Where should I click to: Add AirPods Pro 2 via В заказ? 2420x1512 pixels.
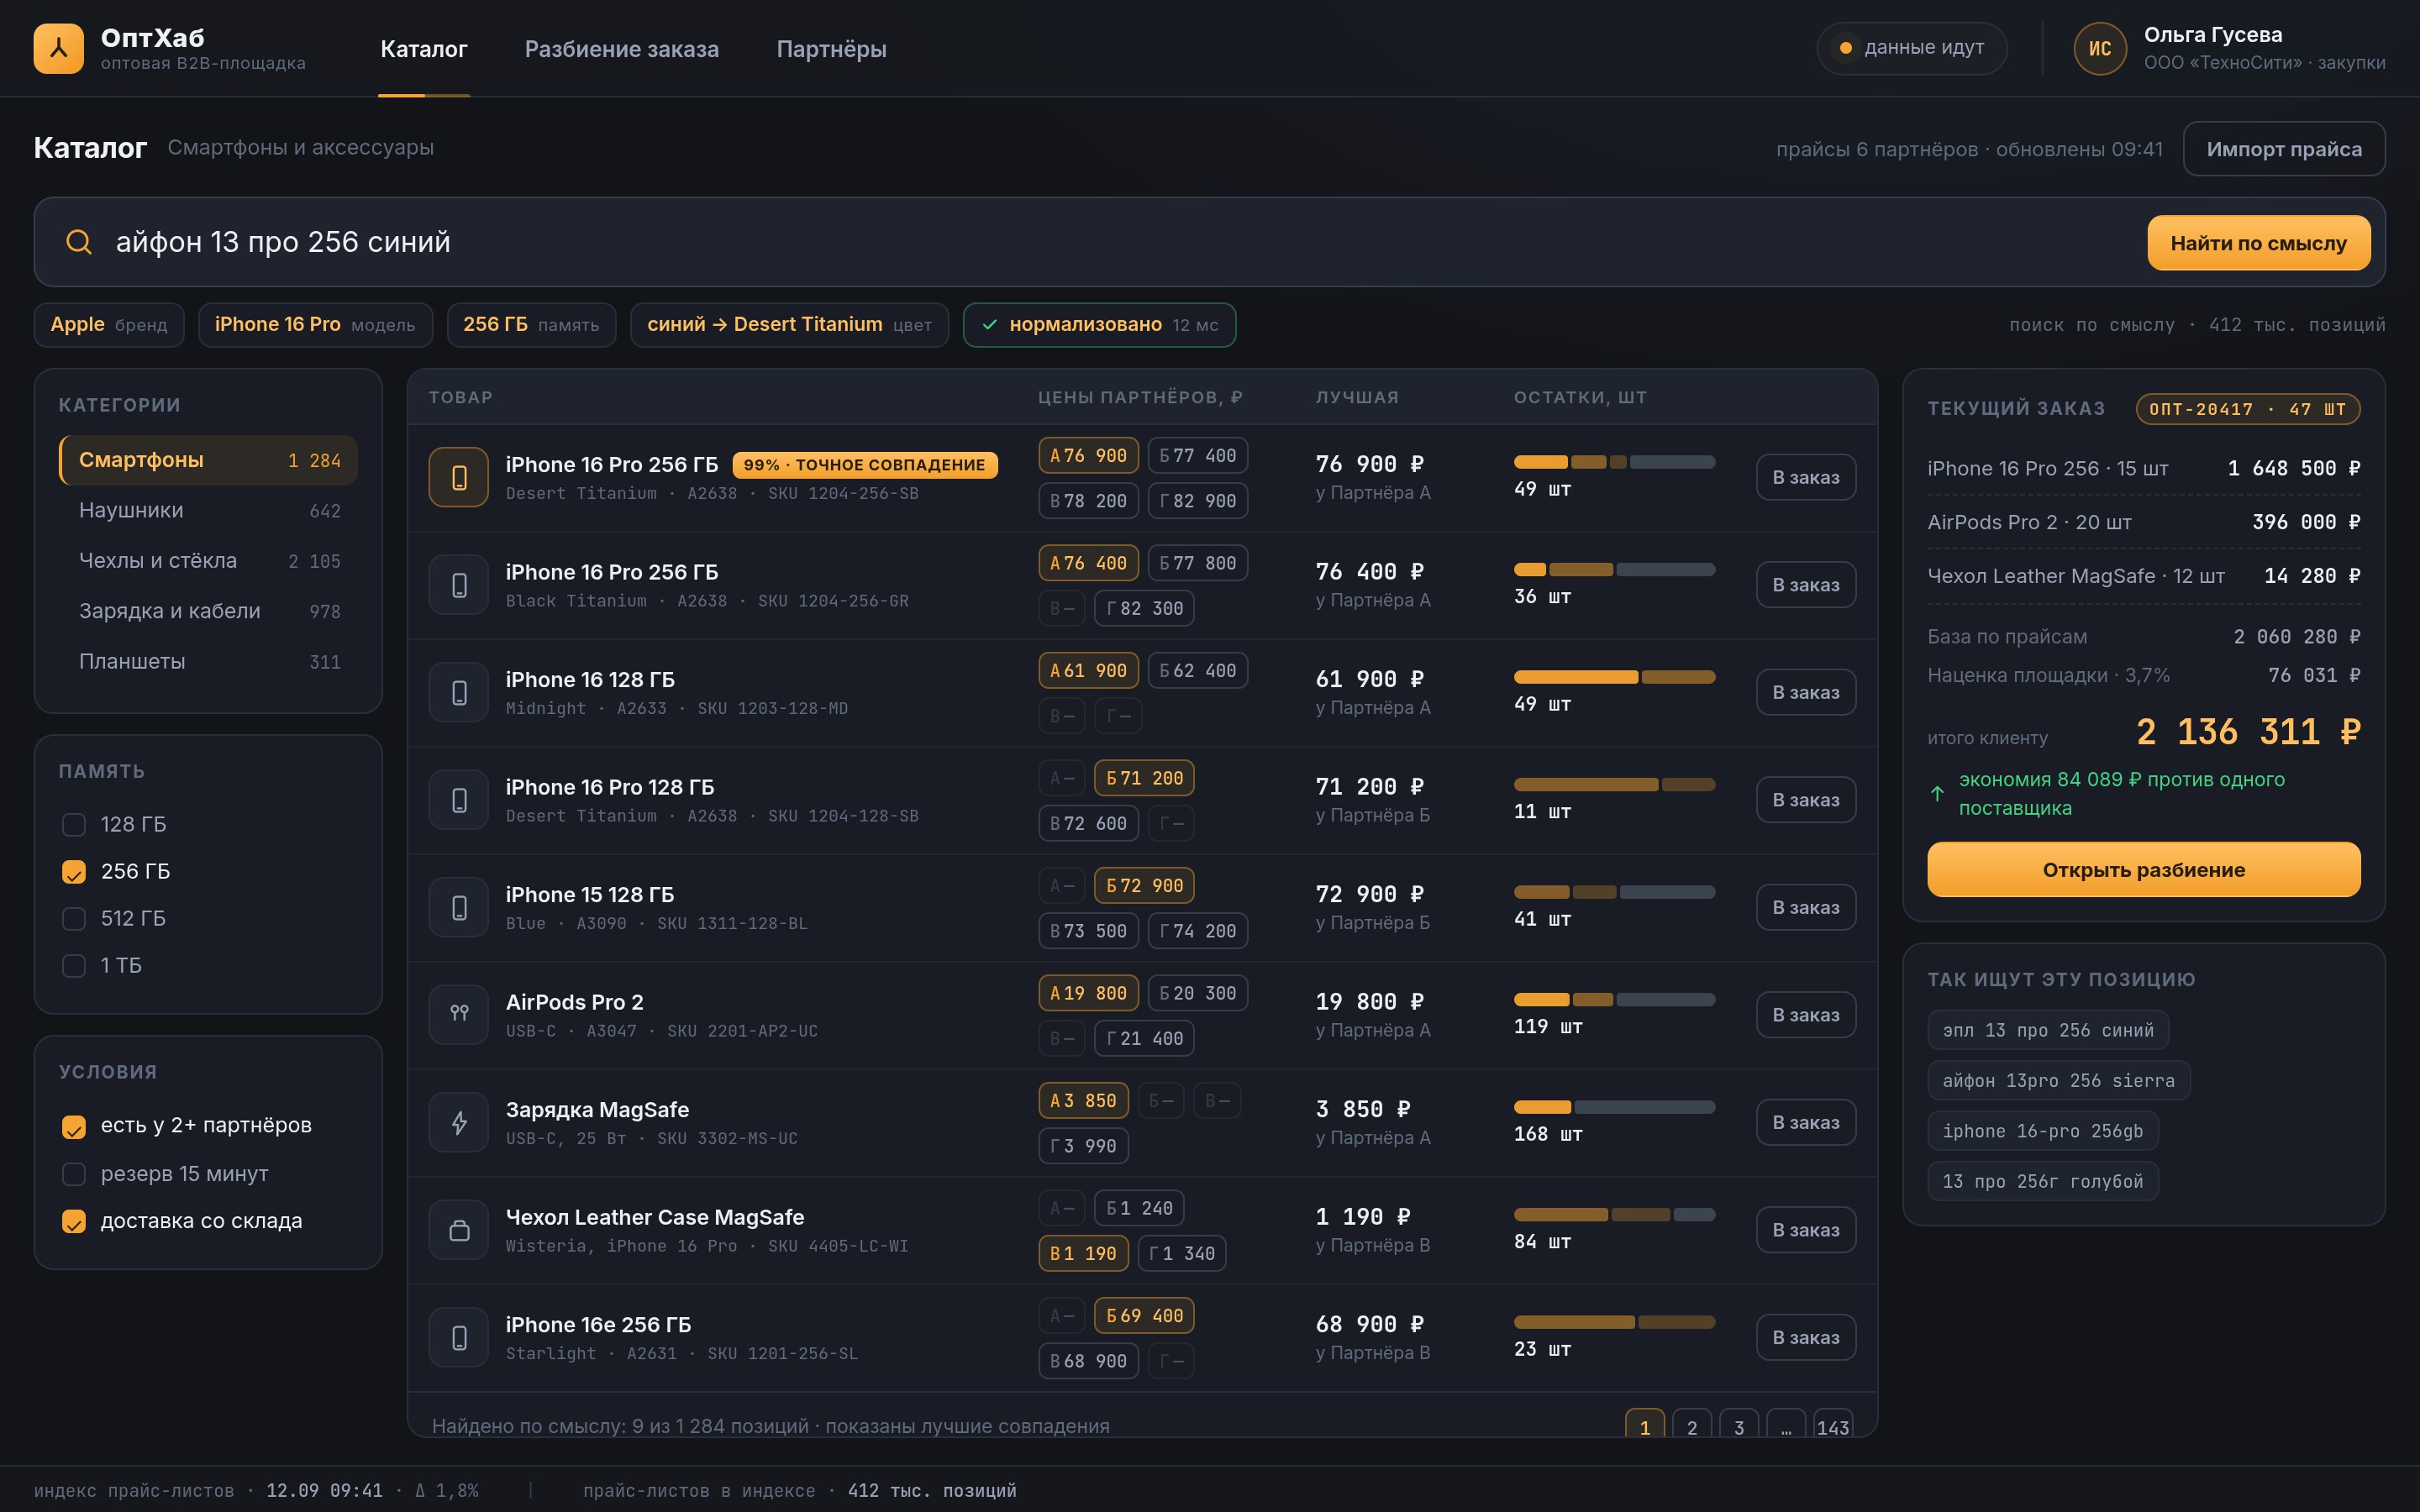coord(1806,1015)
